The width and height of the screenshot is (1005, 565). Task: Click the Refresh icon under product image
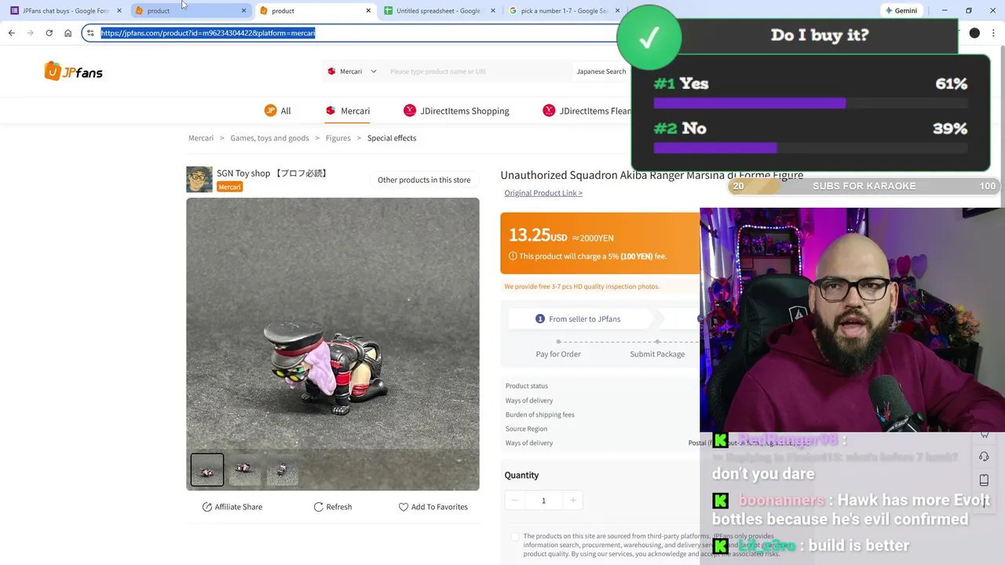click(x=318, y=507)
